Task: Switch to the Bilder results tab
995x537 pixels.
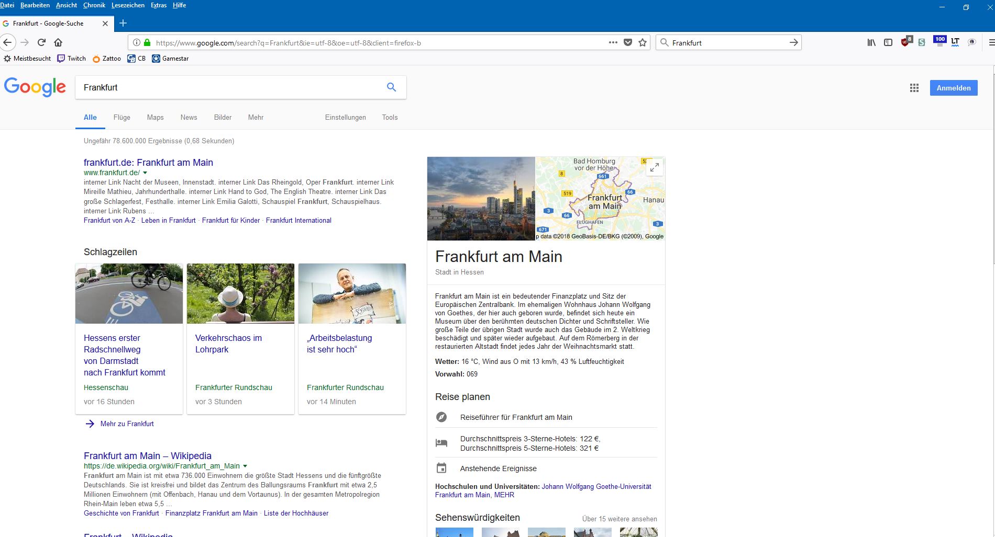Action: coord(223,118)
